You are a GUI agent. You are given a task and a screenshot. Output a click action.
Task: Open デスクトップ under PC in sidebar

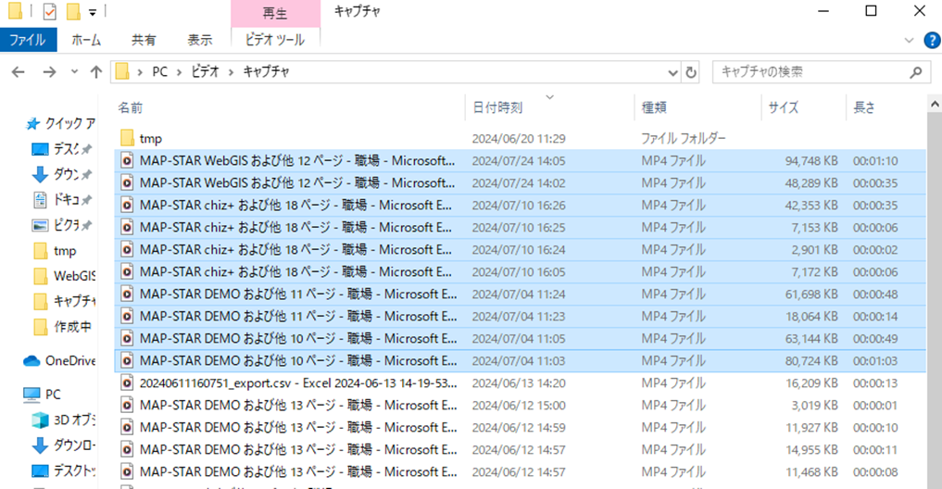click(63, 470)
